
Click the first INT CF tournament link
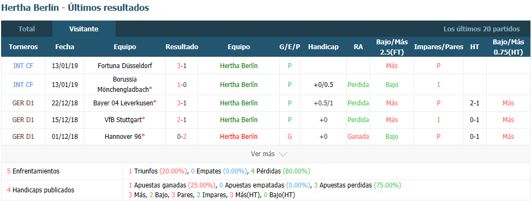click(x=23, y=66)
